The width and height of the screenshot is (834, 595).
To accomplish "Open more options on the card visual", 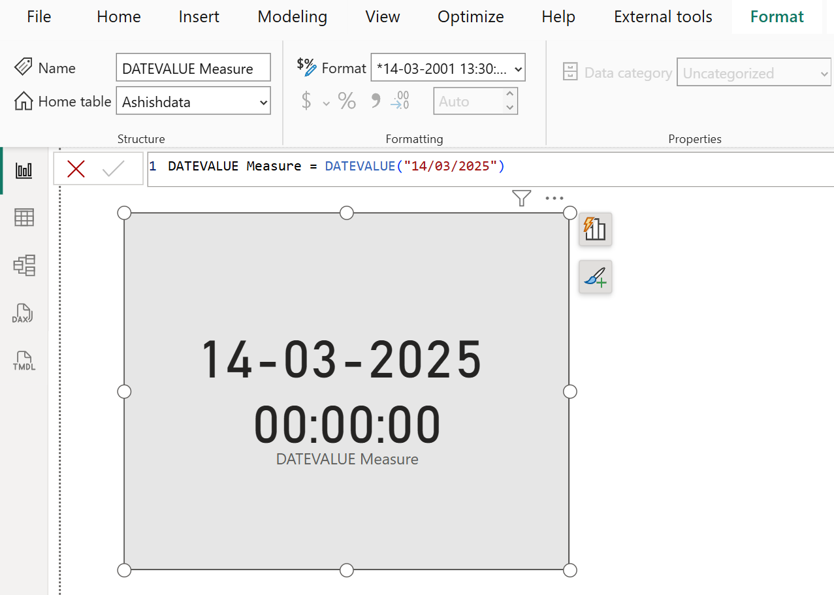I will click(554, 198).
